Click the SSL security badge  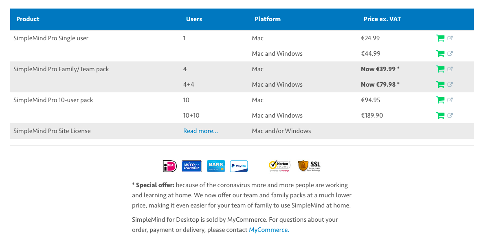pos(309,166)
